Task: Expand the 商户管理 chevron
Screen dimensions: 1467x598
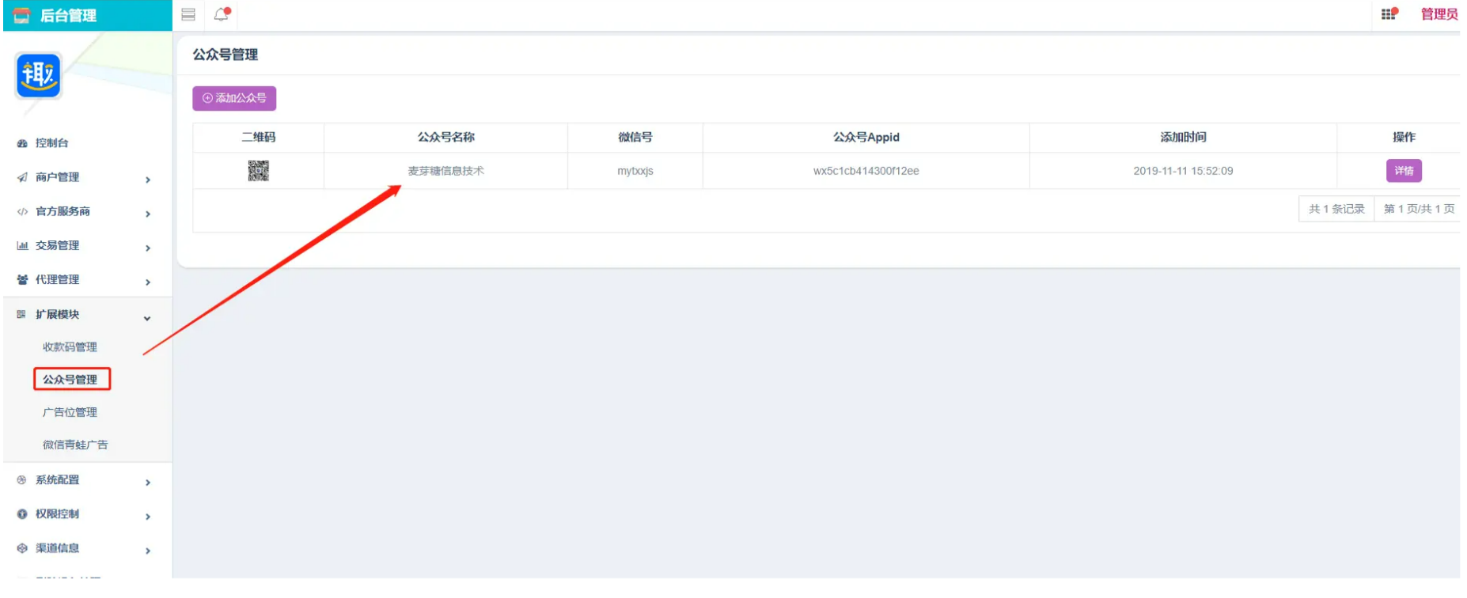Action: (148, 180)
